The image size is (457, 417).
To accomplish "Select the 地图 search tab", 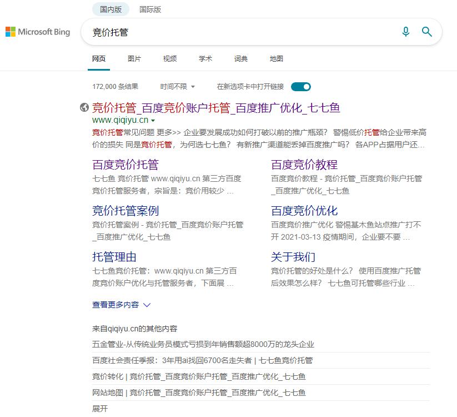I will pos(277,58).
